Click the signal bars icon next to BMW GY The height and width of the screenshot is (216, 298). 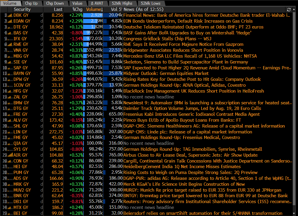(10, 103)
